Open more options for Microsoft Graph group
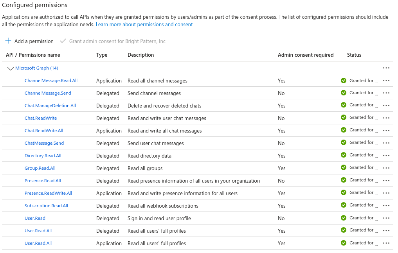This screenshot has width=398, height=253. tap(386, 68)
